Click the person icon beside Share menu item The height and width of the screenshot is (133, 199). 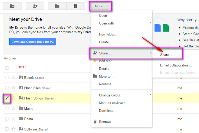[95, 53]
